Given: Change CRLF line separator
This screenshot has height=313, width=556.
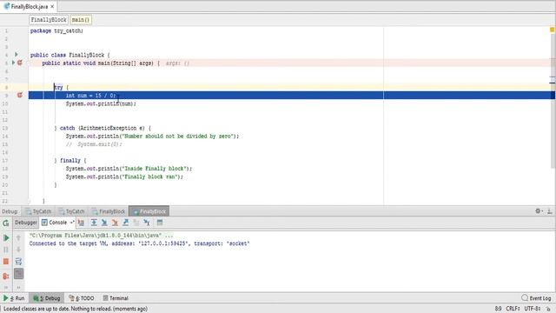Looking at the screenshot, I should pos(513,309).
